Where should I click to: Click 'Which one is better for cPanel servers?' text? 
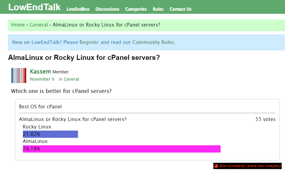pos(61,91)
